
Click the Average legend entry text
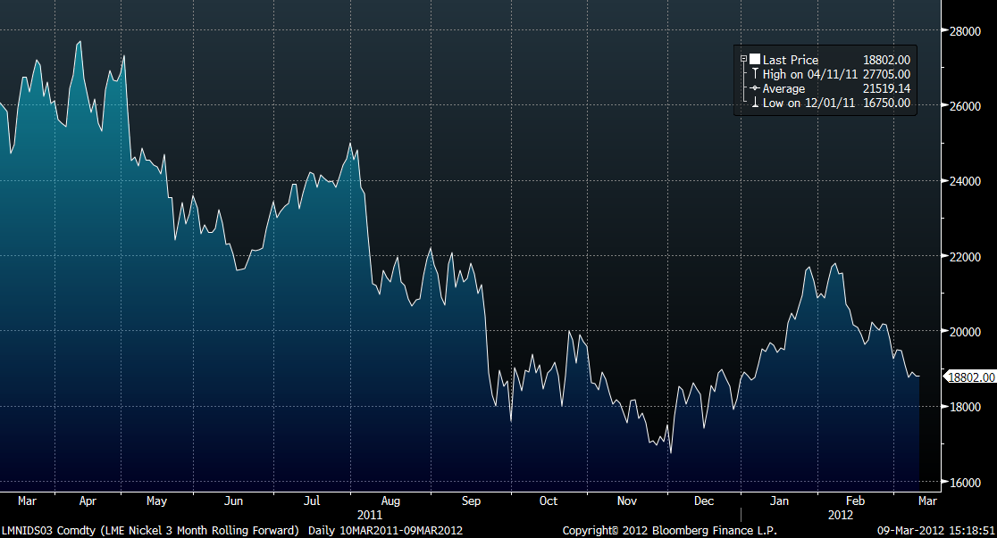[x=783, y=88]
